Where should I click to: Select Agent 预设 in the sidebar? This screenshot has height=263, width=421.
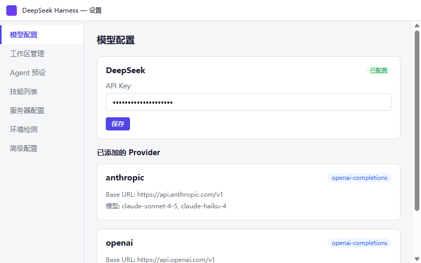42,73
